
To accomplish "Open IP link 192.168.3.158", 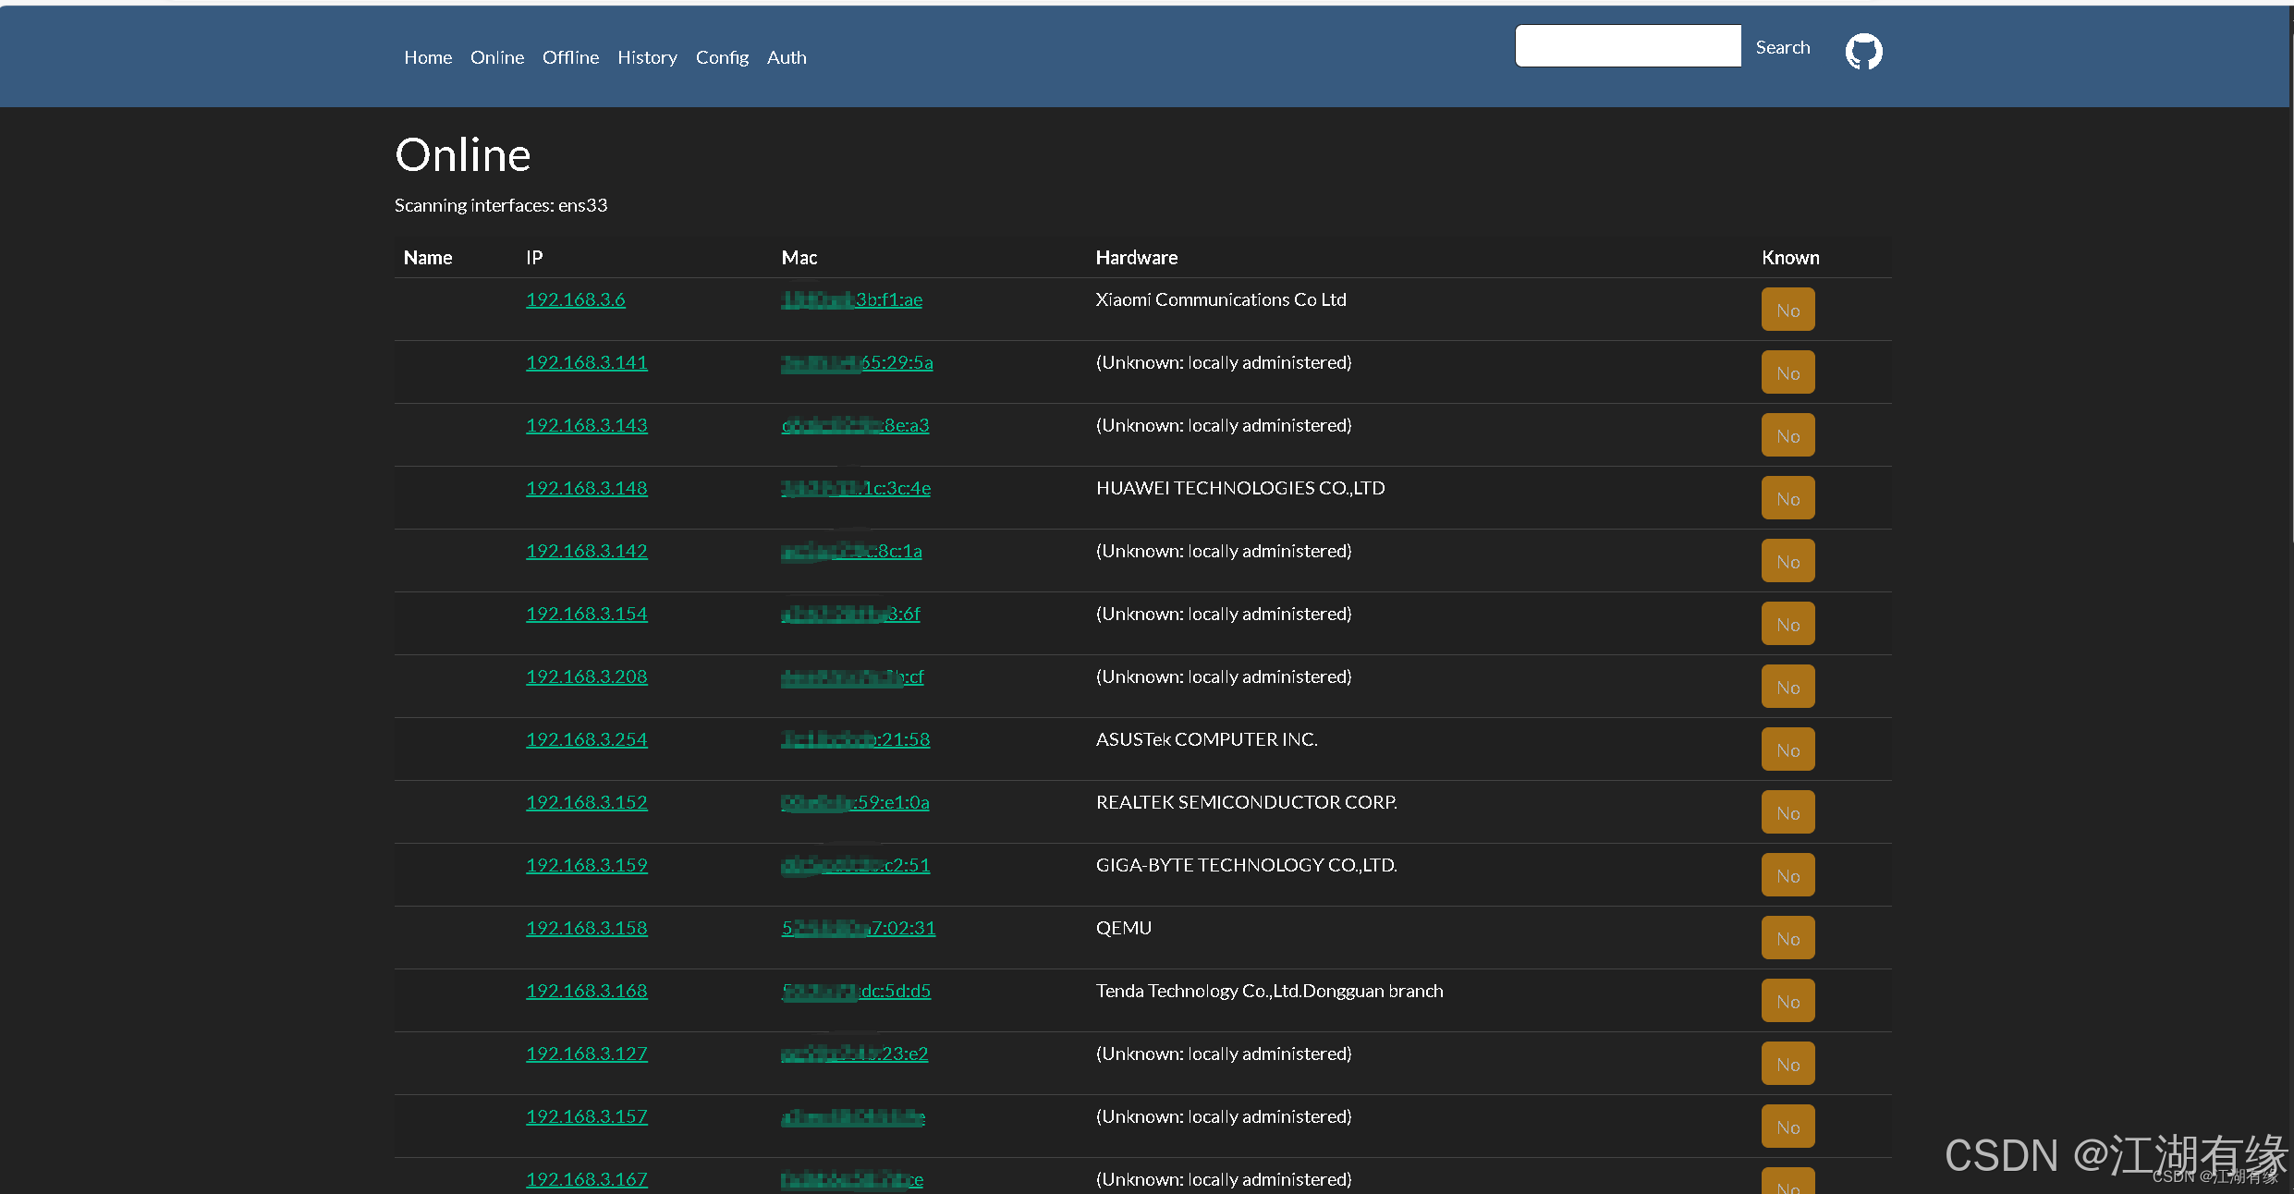I will pyautogui.click(x=587, y=928).
